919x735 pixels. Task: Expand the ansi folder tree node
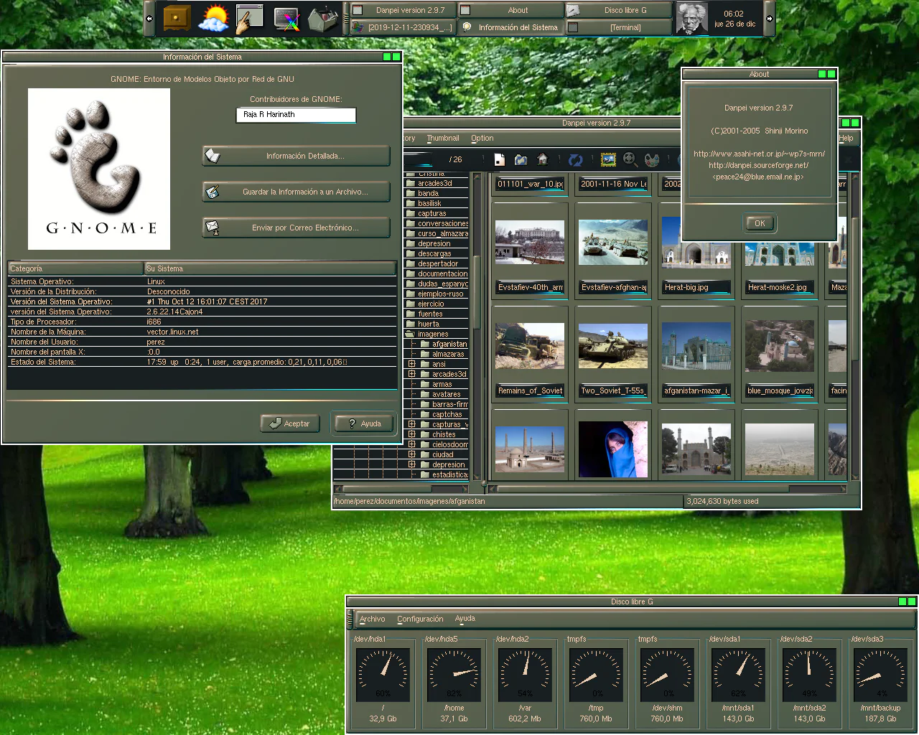[x=412, y=364]
